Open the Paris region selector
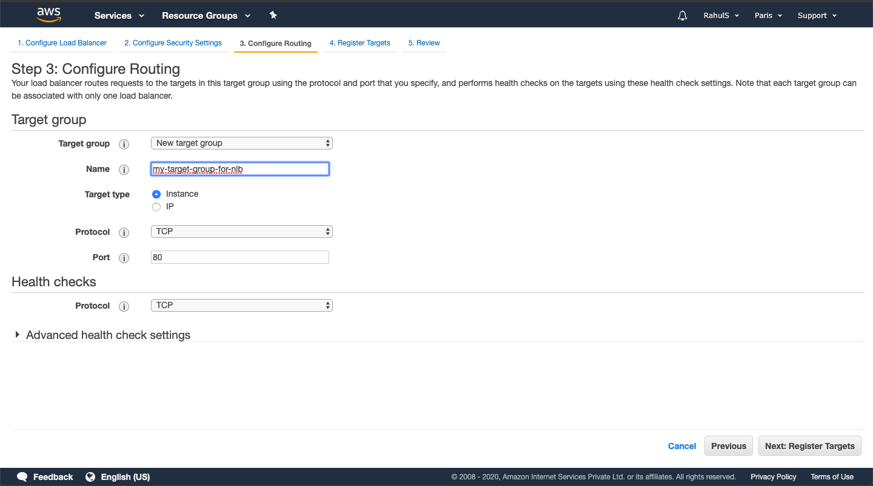 coord(768,15)
